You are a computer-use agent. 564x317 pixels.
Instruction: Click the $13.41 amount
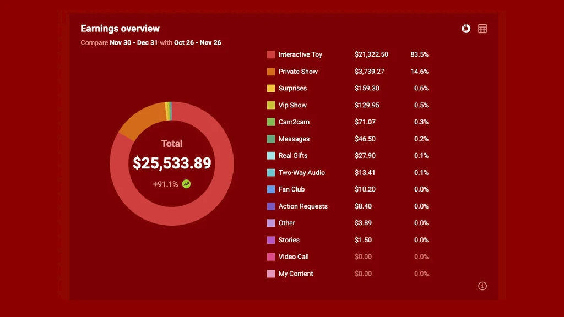365,172
